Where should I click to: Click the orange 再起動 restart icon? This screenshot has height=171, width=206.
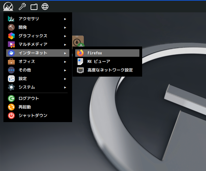11,107
